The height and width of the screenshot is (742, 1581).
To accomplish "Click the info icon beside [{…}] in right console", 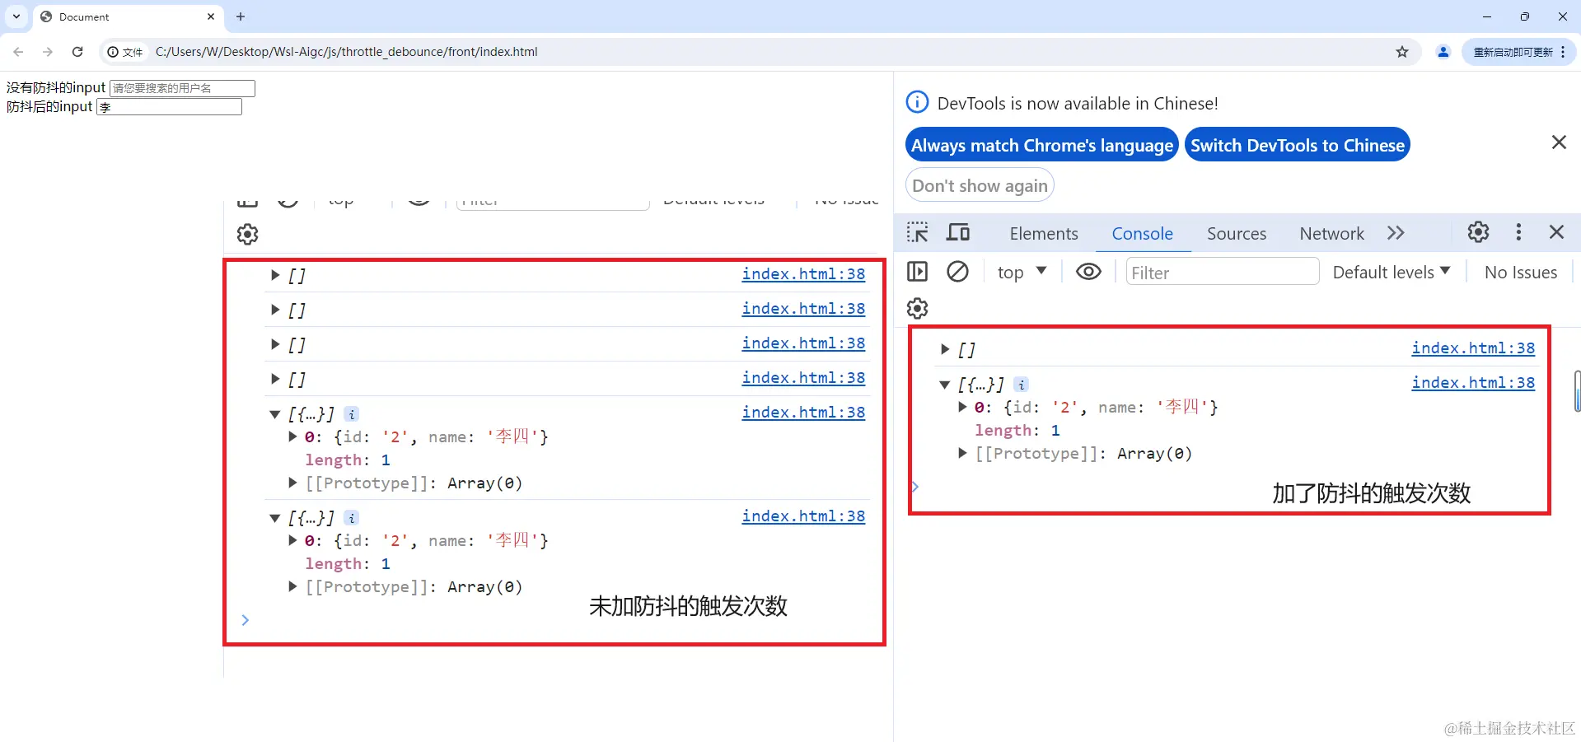I will pyautogui.click(x=1022, y=385).
